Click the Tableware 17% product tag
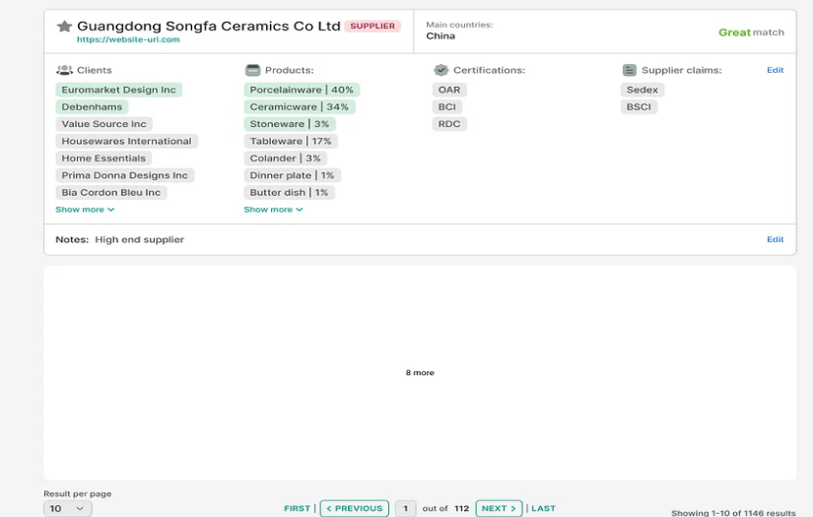The height and width of the screenshot is (517, 813). coord(291,141)
